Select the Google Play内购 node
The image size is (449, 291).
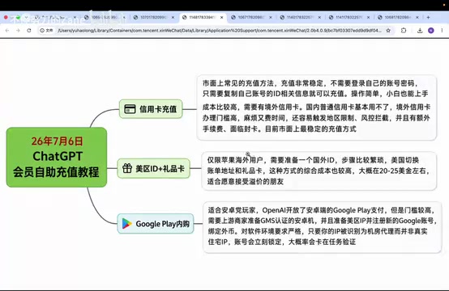coord(156,224)
